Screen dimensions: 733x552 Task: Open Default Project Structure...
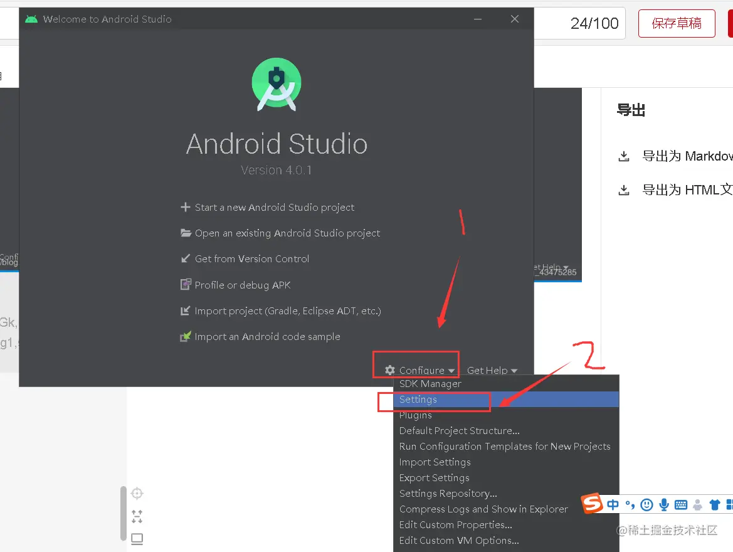click(506, 430)
